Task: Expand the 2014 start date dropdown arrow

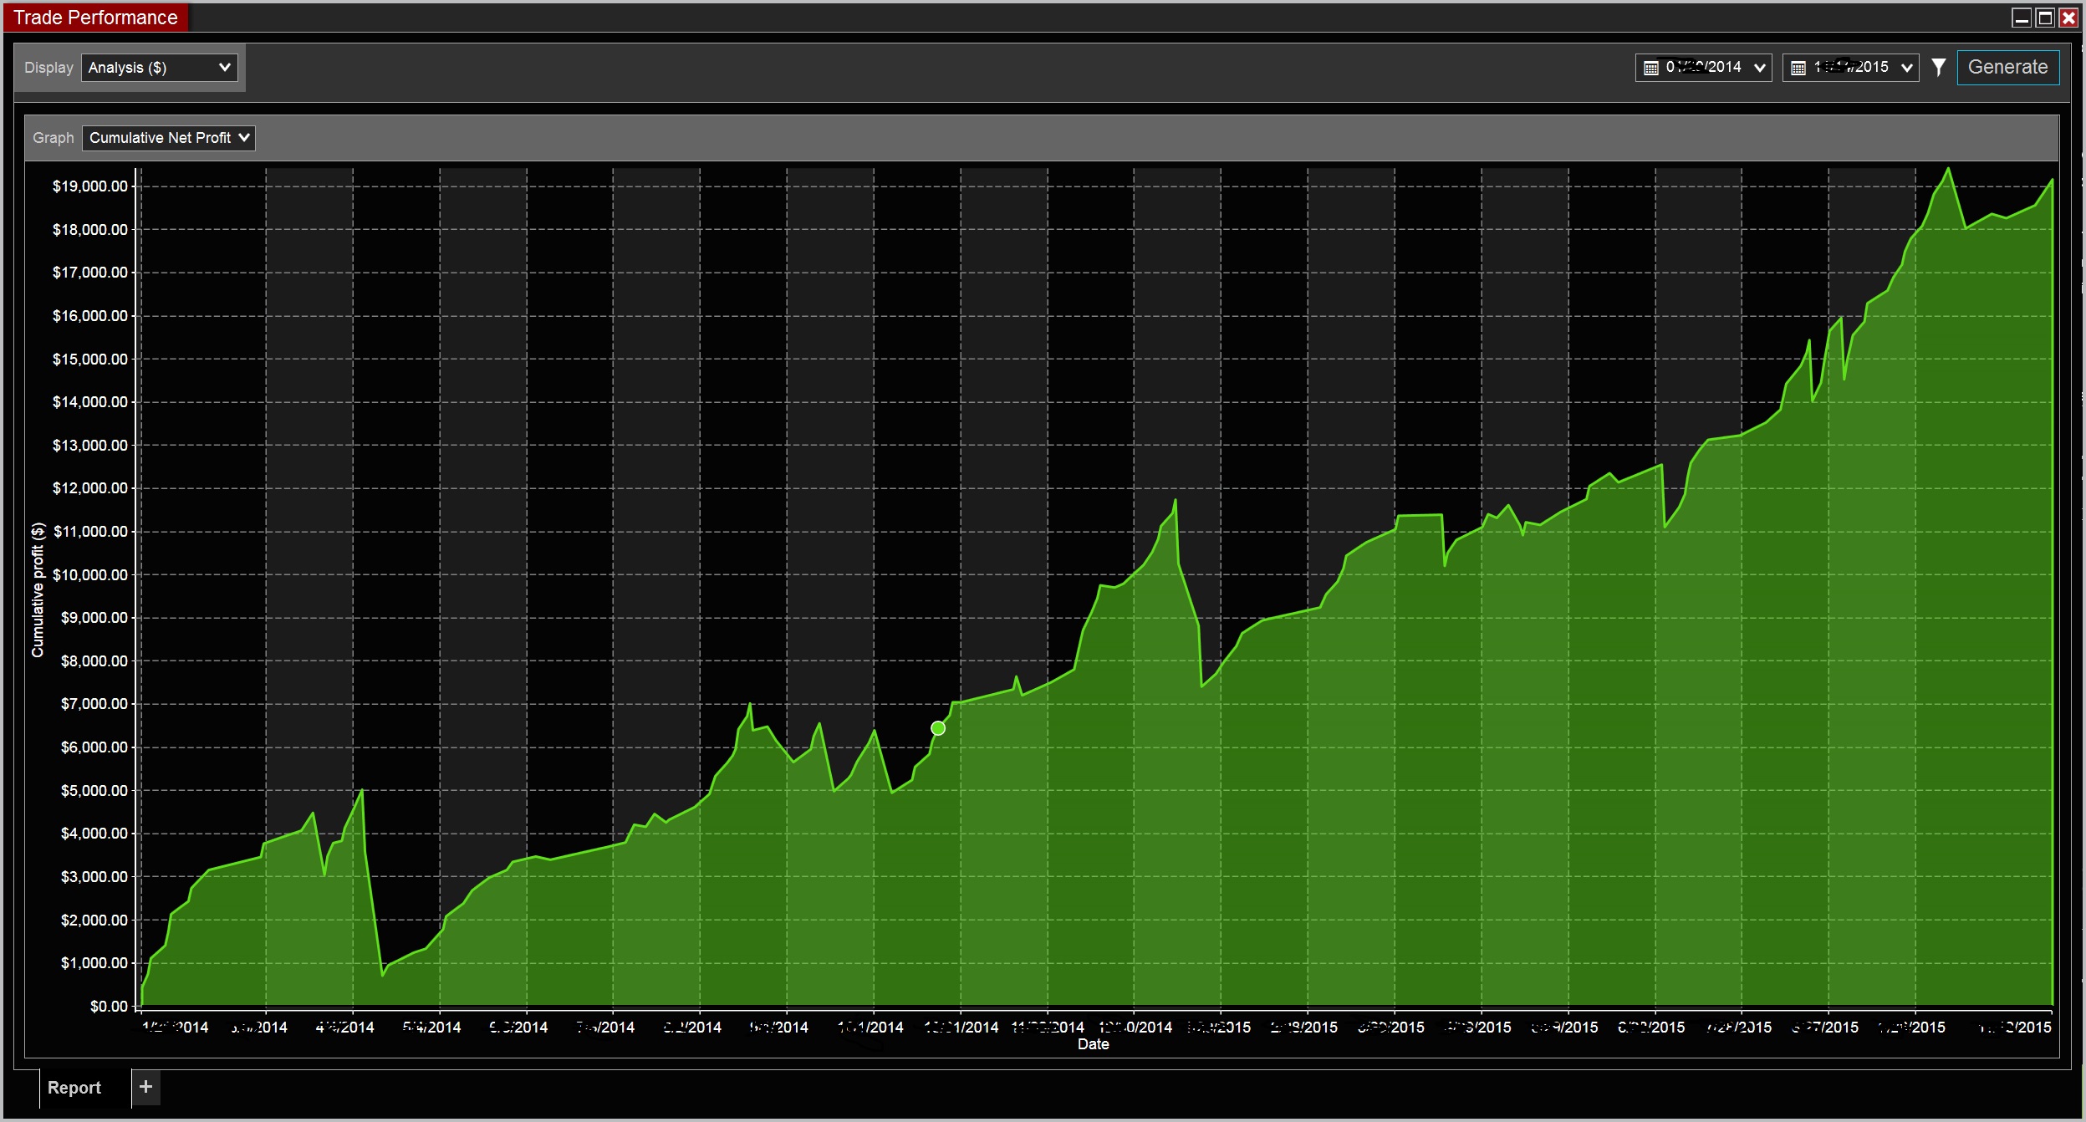Action: 1759,68
